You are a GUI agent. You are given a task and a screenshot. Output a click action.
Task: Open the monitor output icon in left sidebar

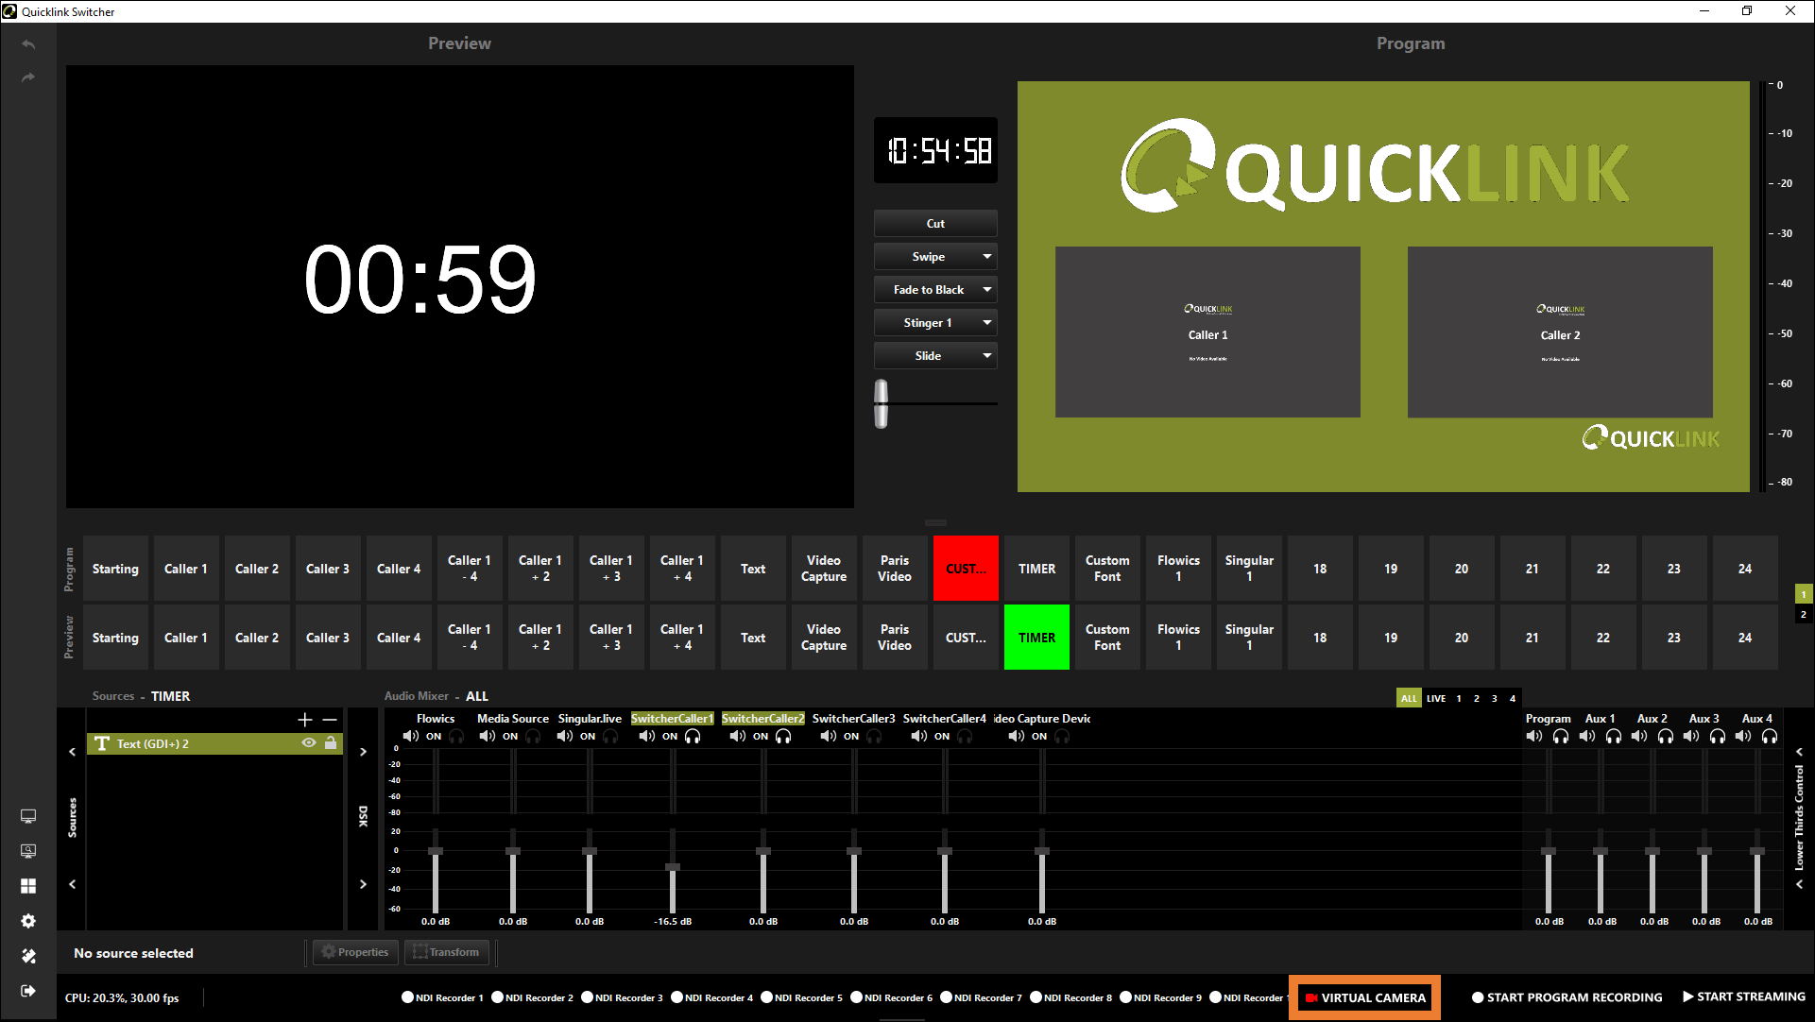click(x=28, y=816)
